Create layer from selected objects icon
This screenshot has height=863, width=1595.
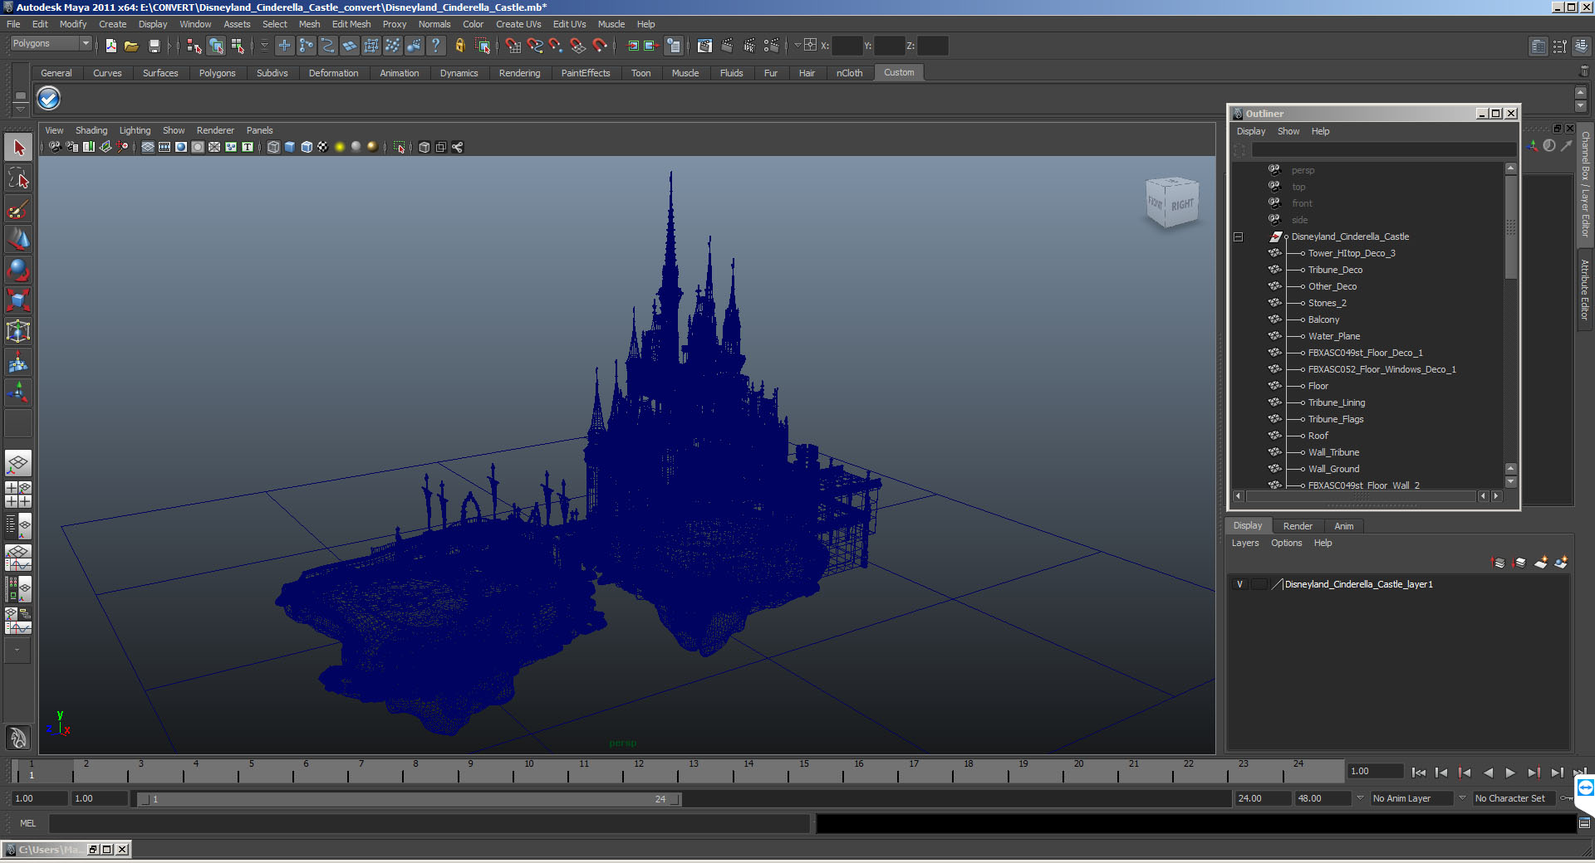pos(1561,563)
